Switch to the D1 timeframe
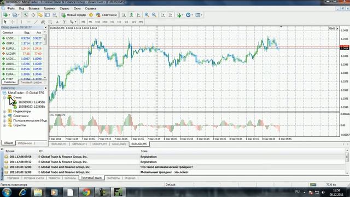This screenshot has height=197, width=350. click(x=126, y=22)
